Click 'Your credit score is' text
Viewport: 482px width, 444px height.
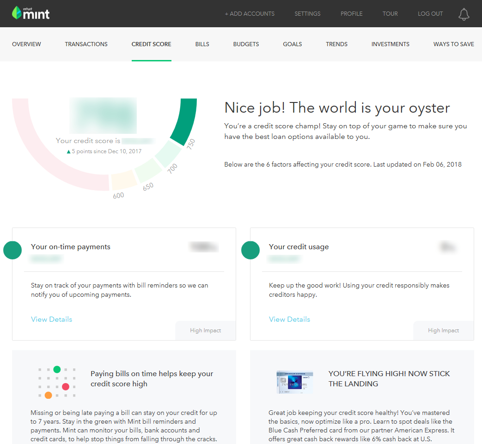(88, 141)
